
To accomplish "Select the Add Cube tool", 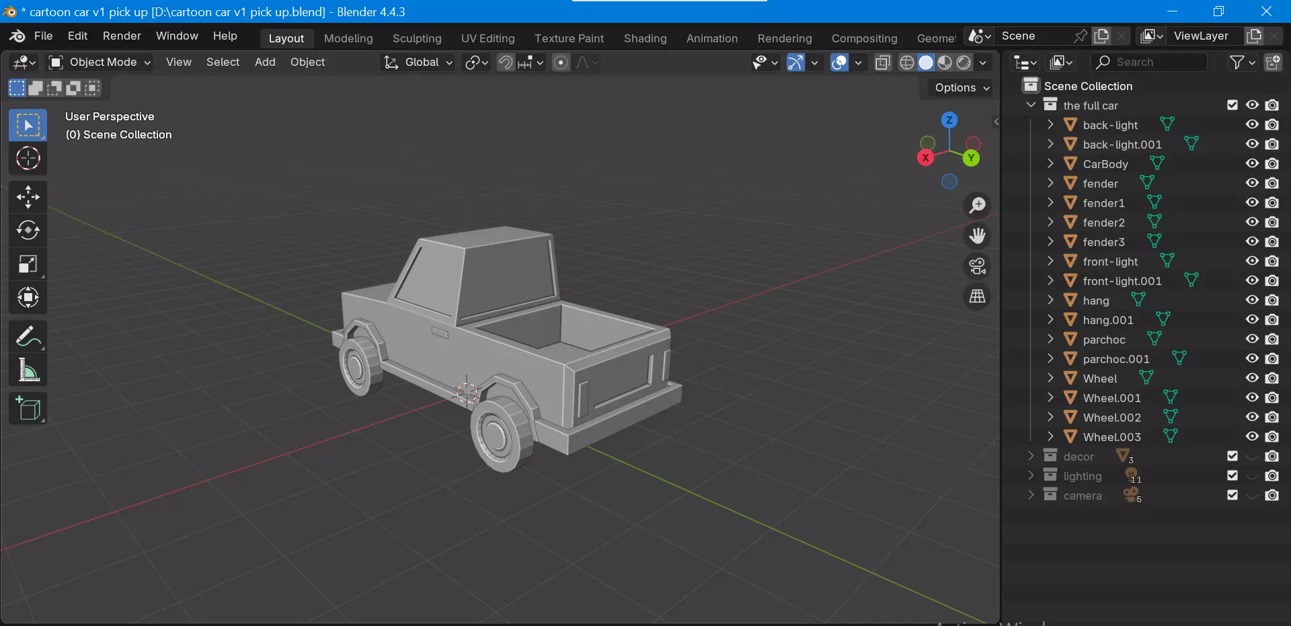I will (28, 408).
